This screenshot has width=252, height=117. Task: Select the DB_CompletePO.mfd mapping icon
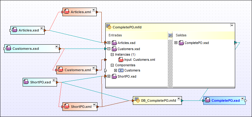click(x=137, y=100)
